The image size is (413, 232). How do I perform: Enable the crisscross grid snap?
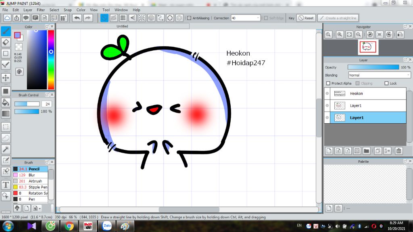(x=123, y=18)
